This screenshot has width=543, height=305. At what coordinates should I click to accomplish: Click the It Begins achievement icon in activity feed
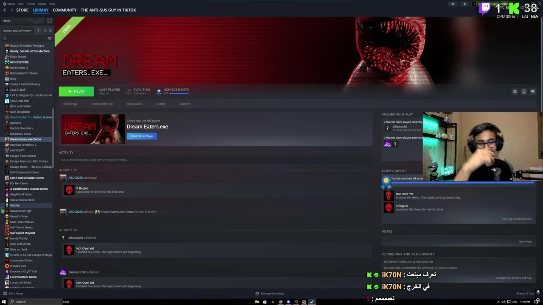click(69, 190)
